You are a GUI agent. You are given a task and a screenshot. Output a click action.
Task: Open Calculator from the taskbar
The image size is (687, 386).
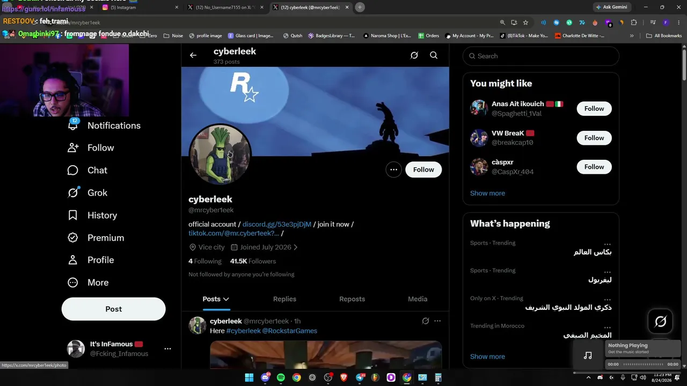click(x=438, y=377)
